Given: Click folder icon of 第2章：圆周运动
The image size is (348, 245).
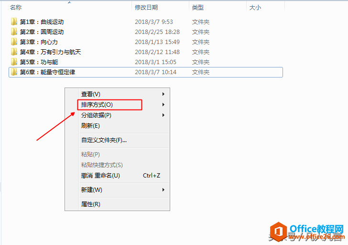Looking at the screenshot, I should point(14,32).
